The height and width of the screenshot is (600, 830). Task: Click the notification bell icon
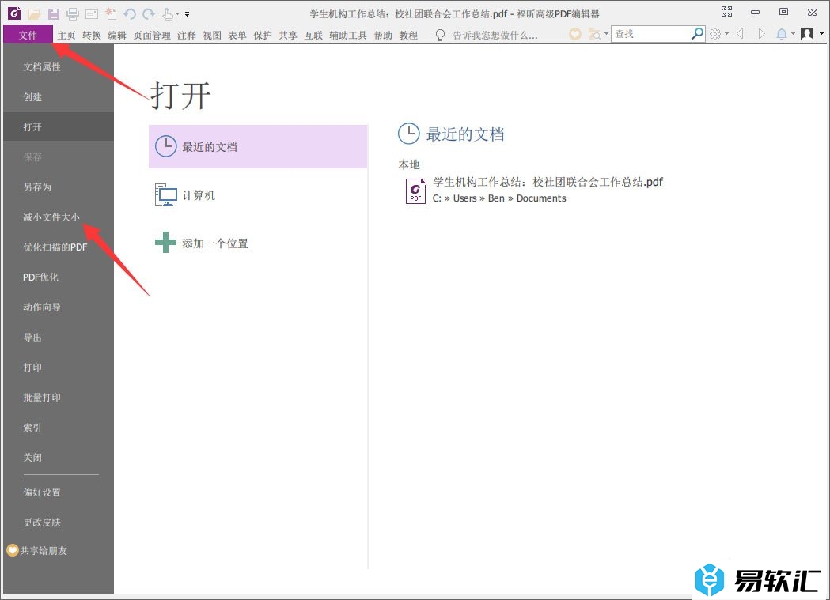point(781,34)
